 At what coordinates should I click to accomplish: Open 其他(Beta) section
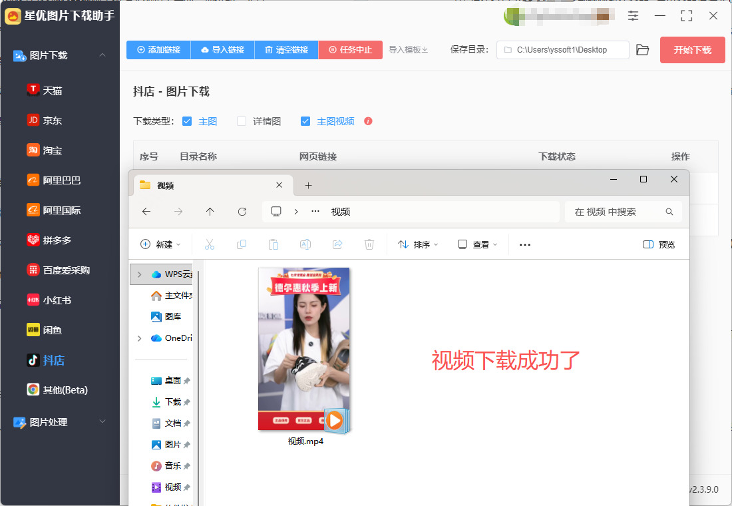point(57,389)
